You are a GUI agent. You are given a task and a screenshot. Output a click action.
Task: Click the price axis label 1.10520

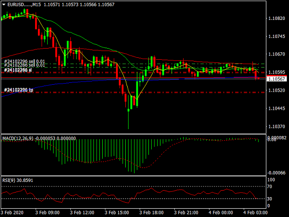[x=277, y=90]
